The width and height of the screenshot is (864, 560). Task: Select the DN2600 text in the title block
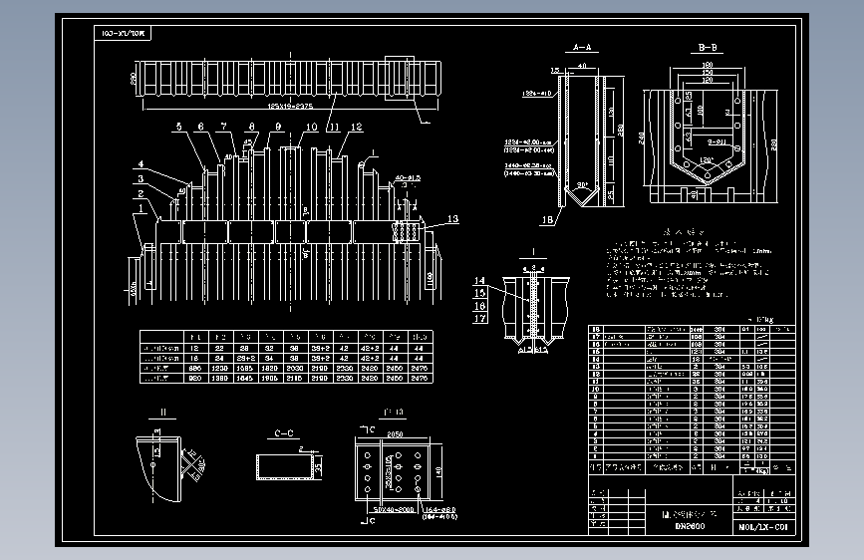(690, 526)
